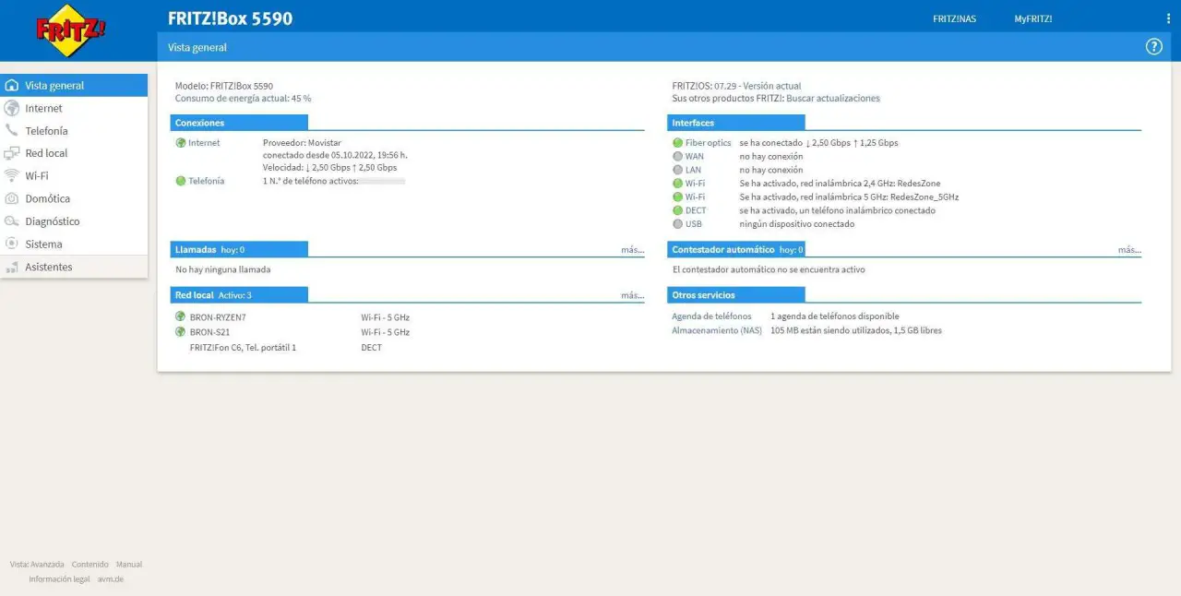Open the Sistema menu item
1181x596 pixels.
43,244
